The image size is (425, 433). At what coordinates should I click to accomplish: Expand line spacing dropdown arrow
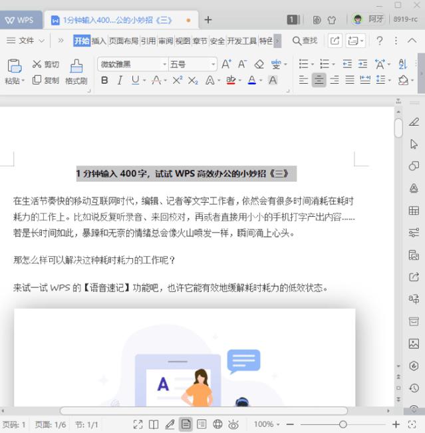pos(390,80)
